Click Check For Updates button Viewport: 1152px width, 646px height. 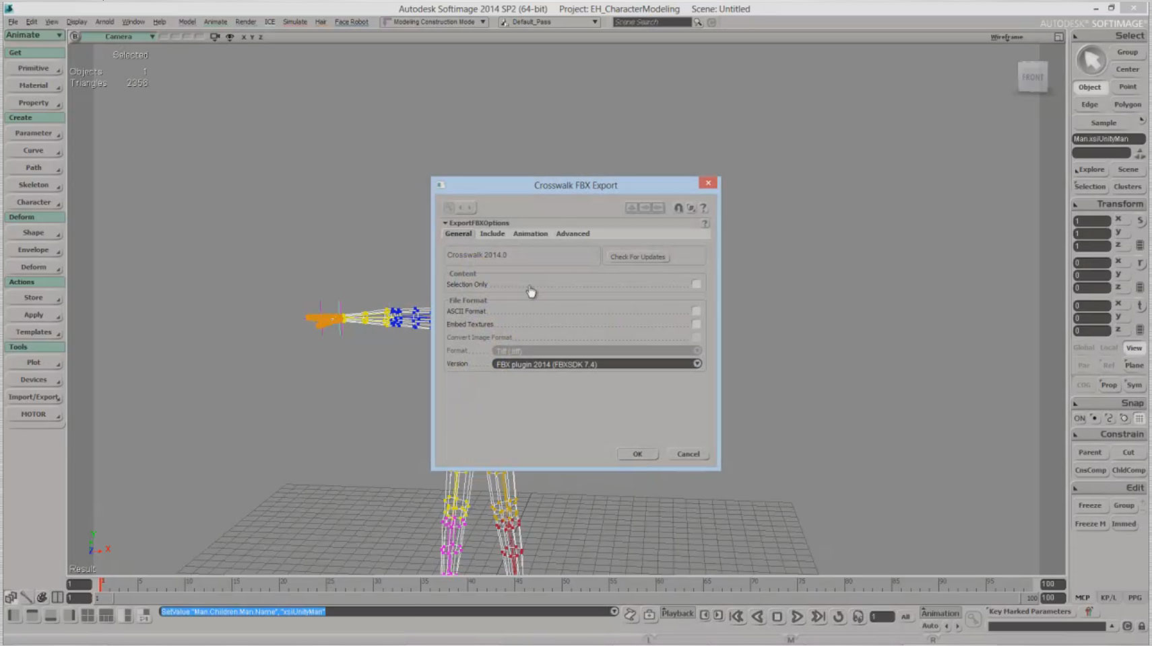637,257
